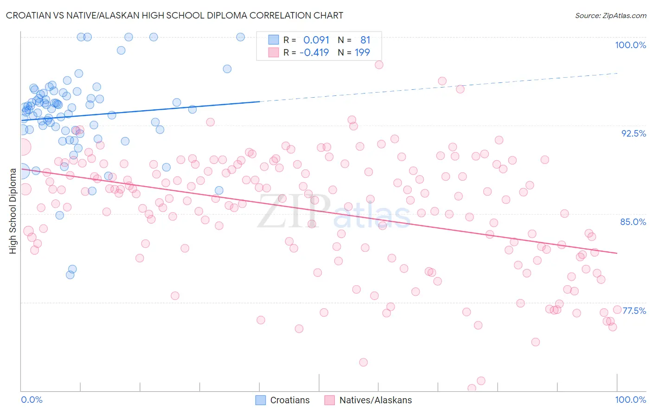Click the solid blue Croatian regression line

pyautogui.click(x=140, y=111)
